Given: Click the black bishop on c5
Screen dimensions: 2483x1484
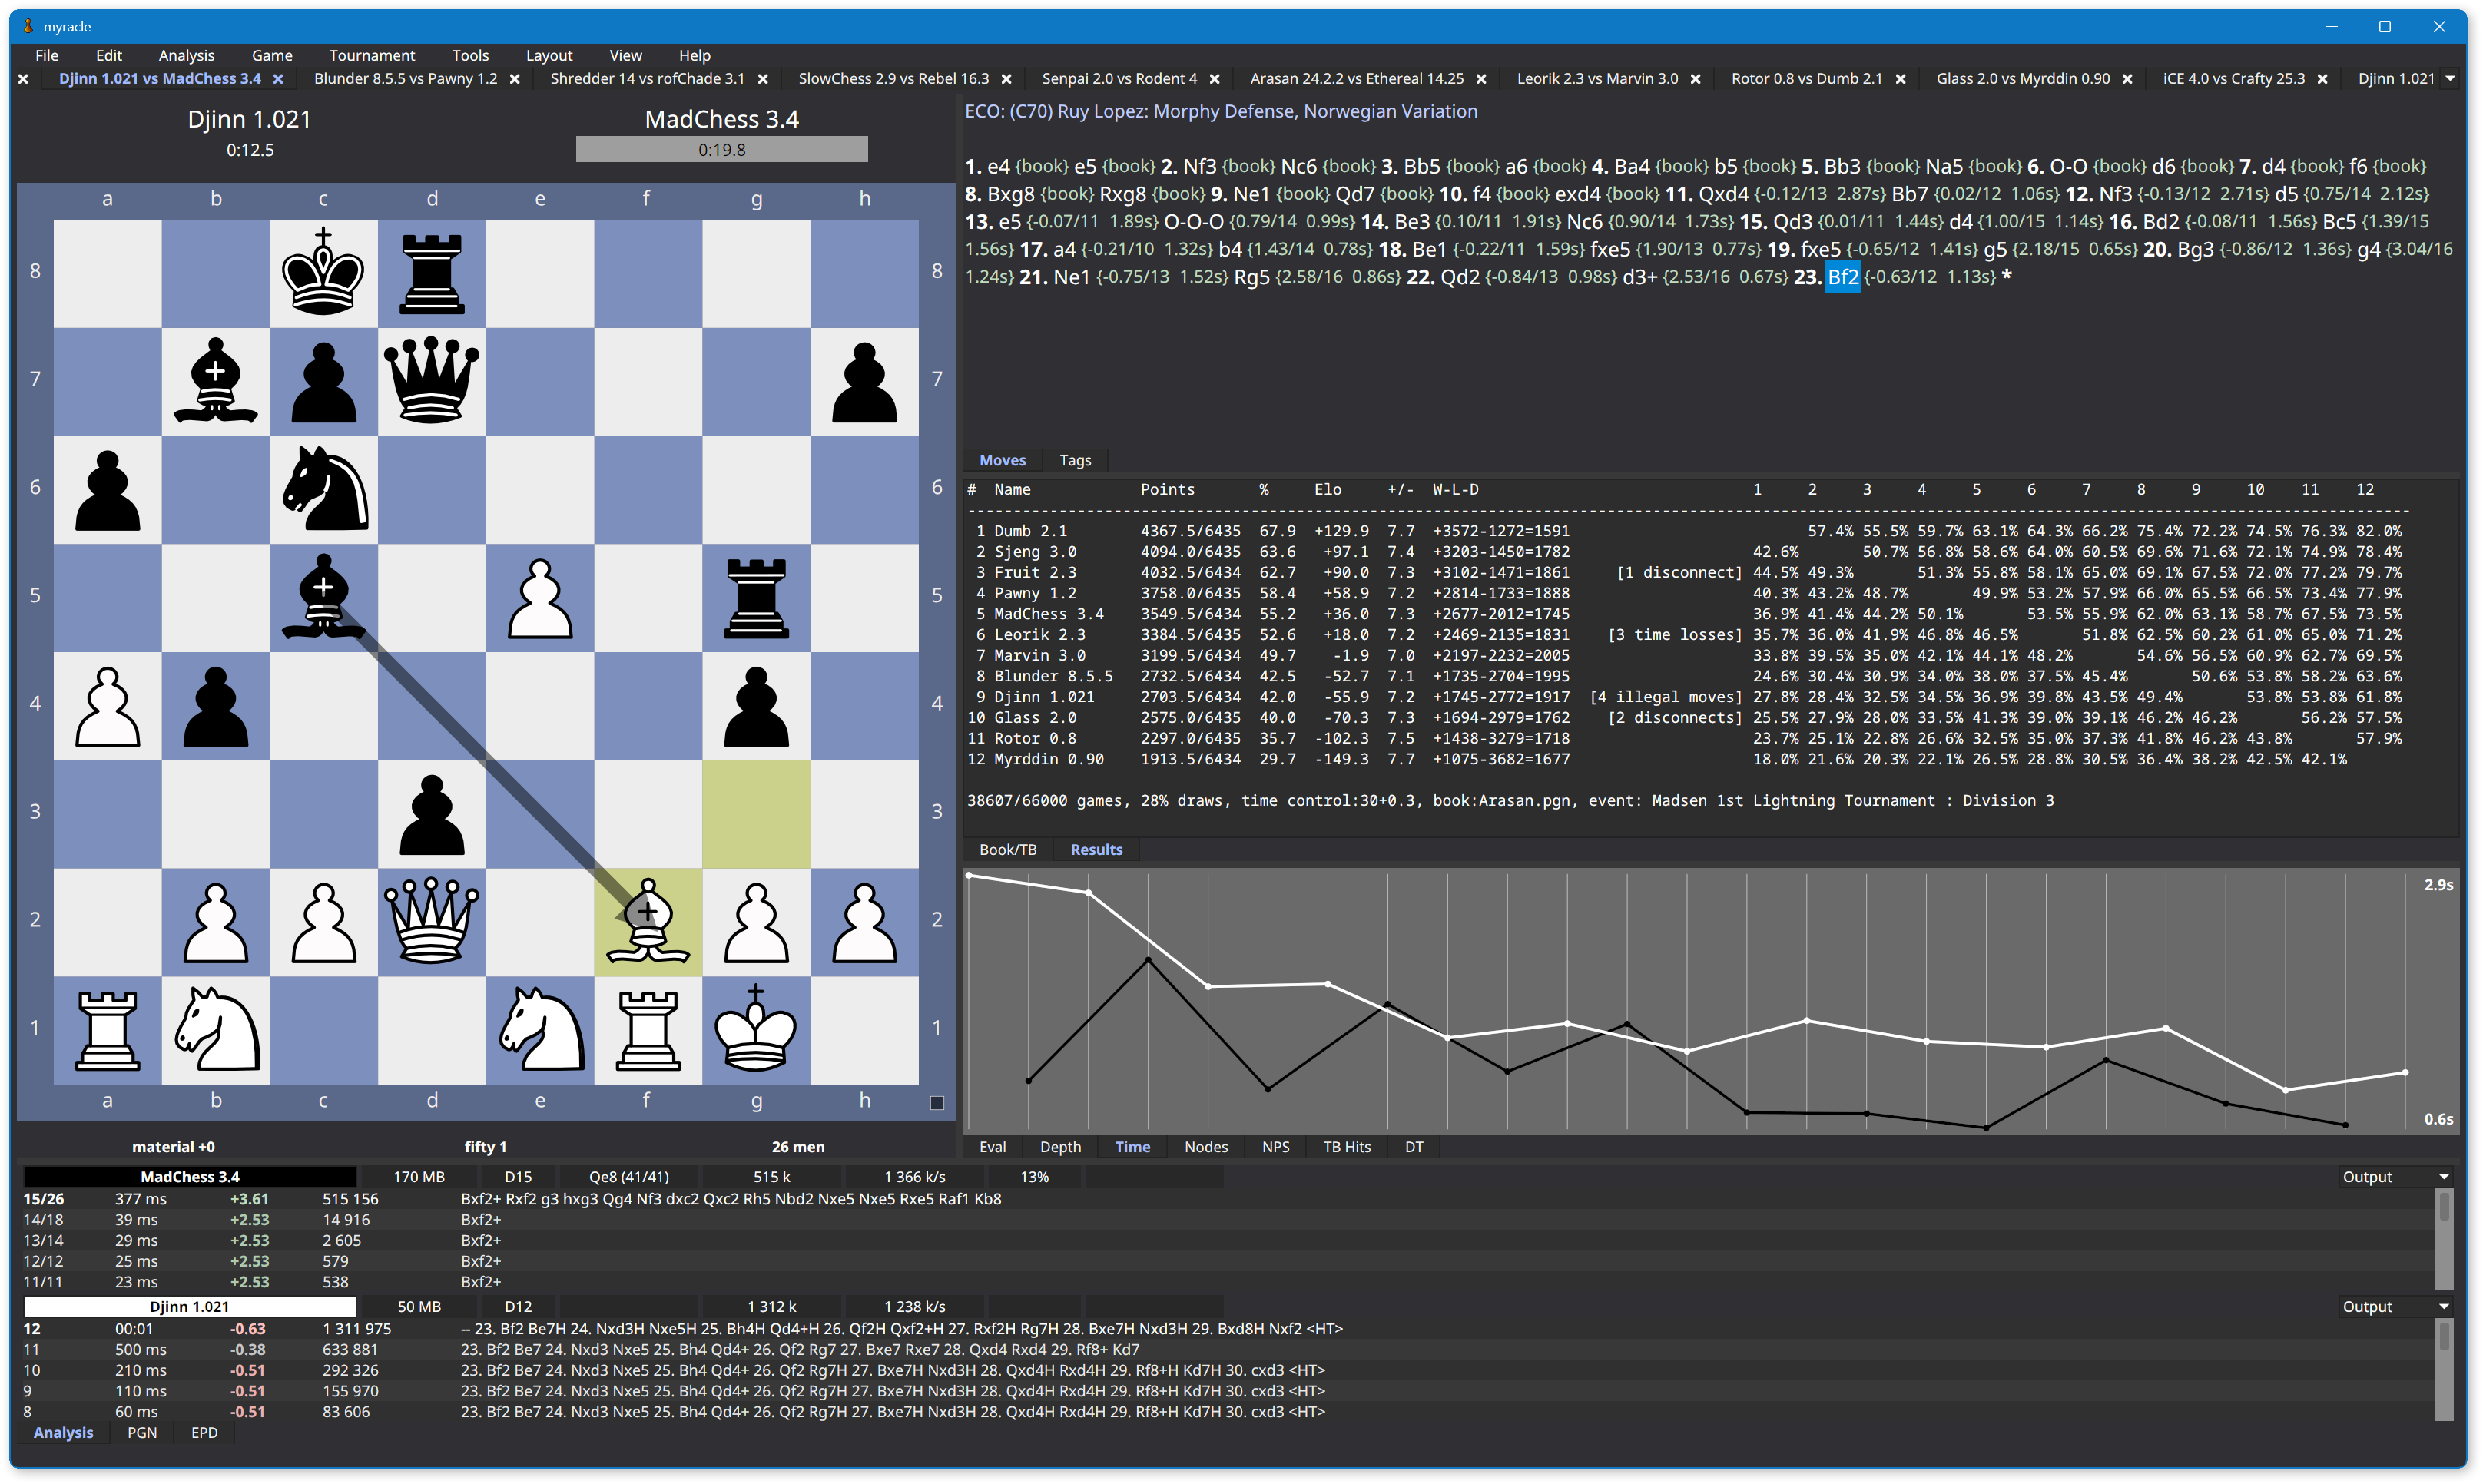Looking at the screenshot, I should click(323, 597).
